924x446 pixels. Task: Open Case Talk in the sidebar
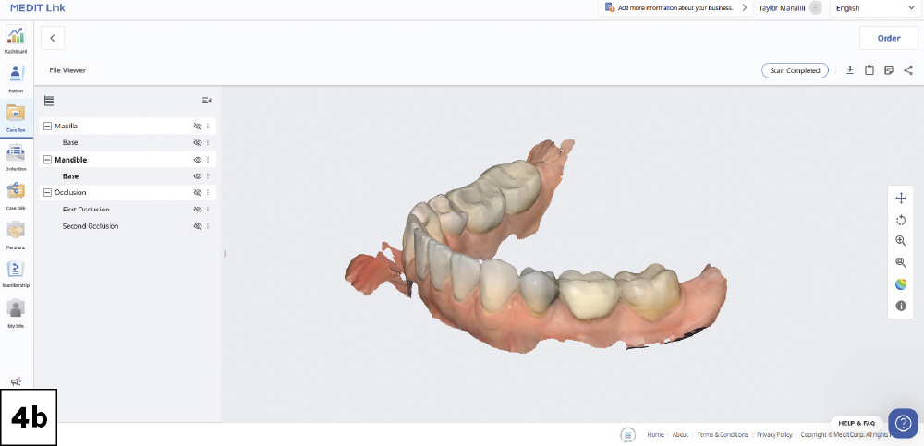pyautogui.click(x=16, y=195)
